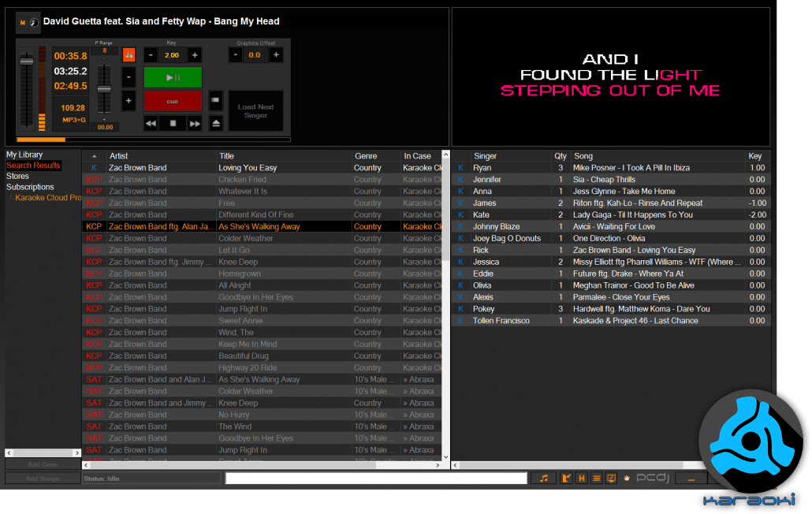This screenshot has width=812, height=514.
Task: Toggle the M button beside the song title
Action: coord(22,22)
